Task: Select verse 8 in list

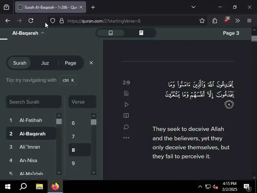Action: pos(79,150)
